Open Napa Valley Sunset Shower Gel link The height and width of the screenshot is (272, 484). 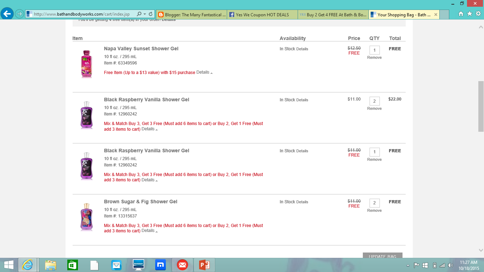click(141, 49)
